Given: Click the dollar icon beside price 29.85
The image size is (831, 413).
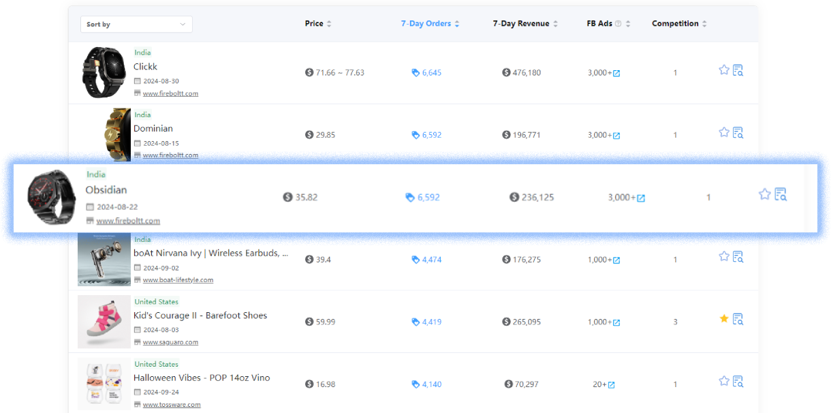Looking at the screenshot, I should coord(309,135).
